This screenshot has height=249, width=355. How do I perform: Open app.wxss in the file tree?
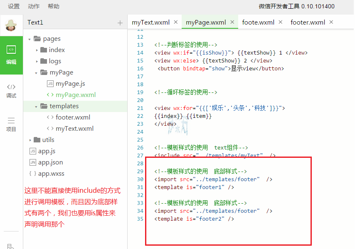(51, 174)
